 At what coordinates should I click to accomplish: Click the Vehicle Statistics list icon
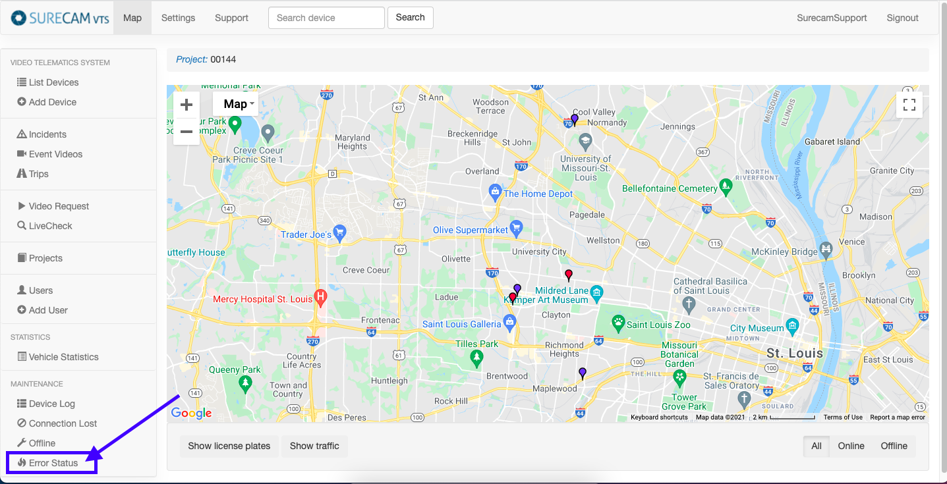22,357
